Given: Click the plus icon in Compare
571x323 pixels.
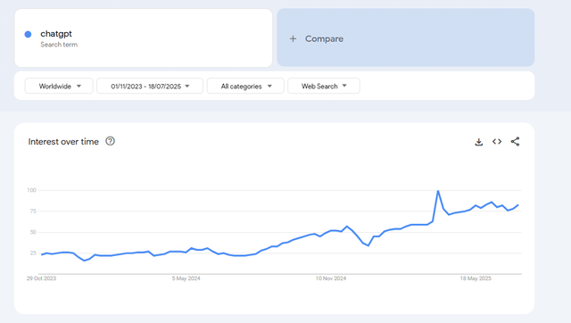Looking at the screenshot, I should coord(293,38).
